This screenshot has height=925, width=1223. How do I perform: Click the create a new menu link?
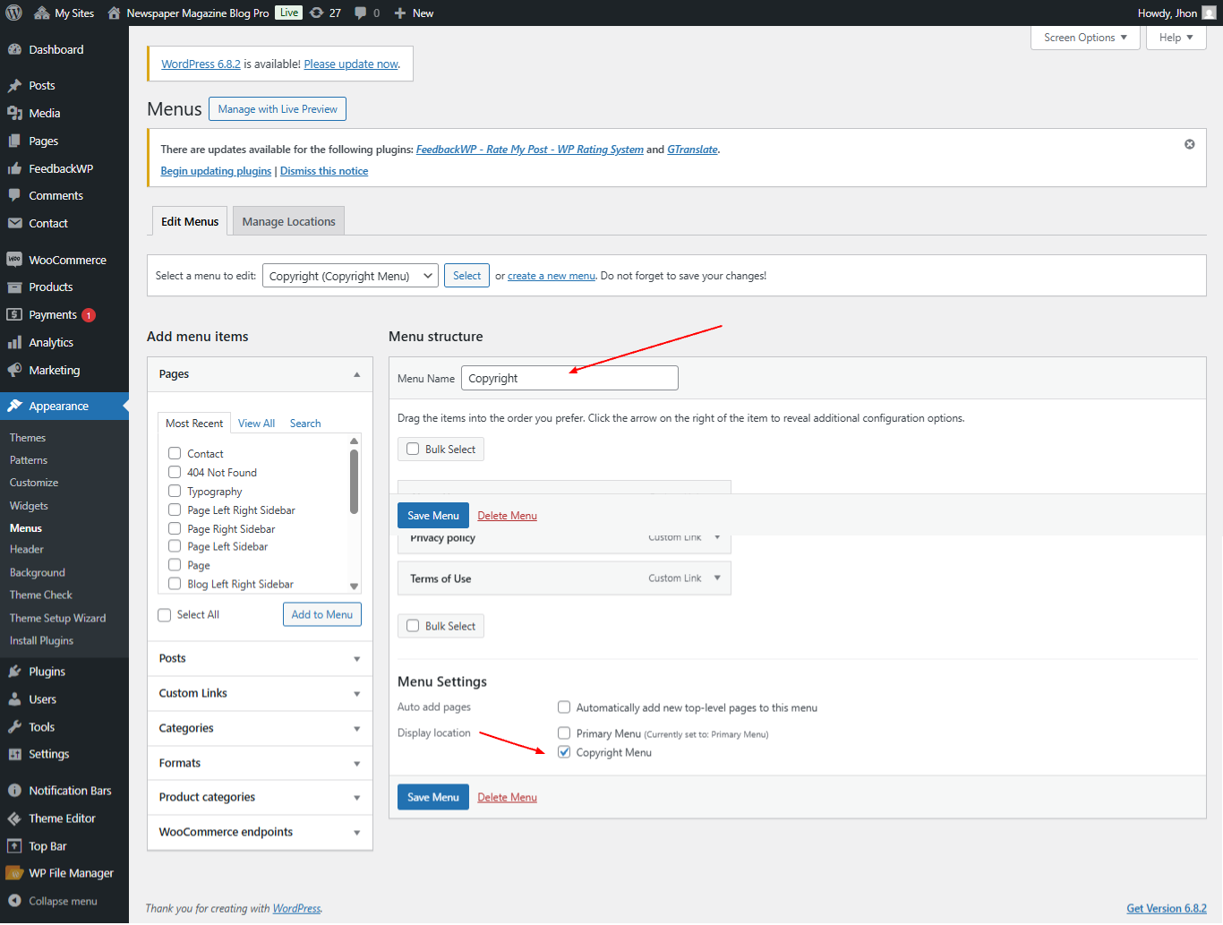coord(552,276)
